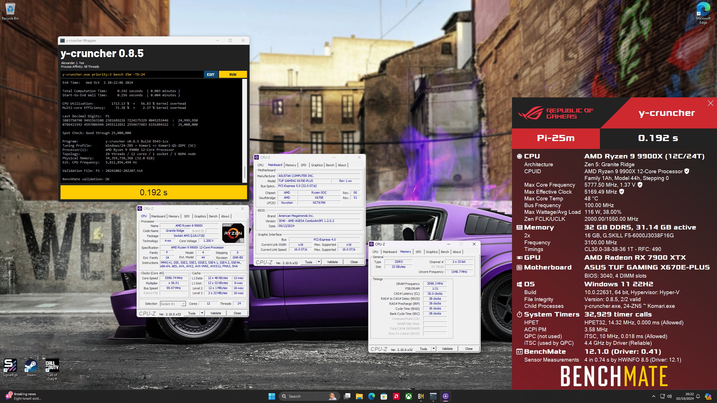Click the DRAM Frequency value 3098.3 MHz
Screen dimensions: 717x403
(435, 283)
